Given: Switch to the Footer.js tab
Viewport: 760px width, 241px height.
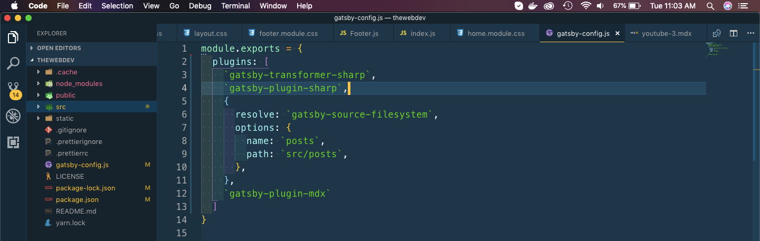Looking at the screenshot, I should pyautogui.click(x=364, y=33).
